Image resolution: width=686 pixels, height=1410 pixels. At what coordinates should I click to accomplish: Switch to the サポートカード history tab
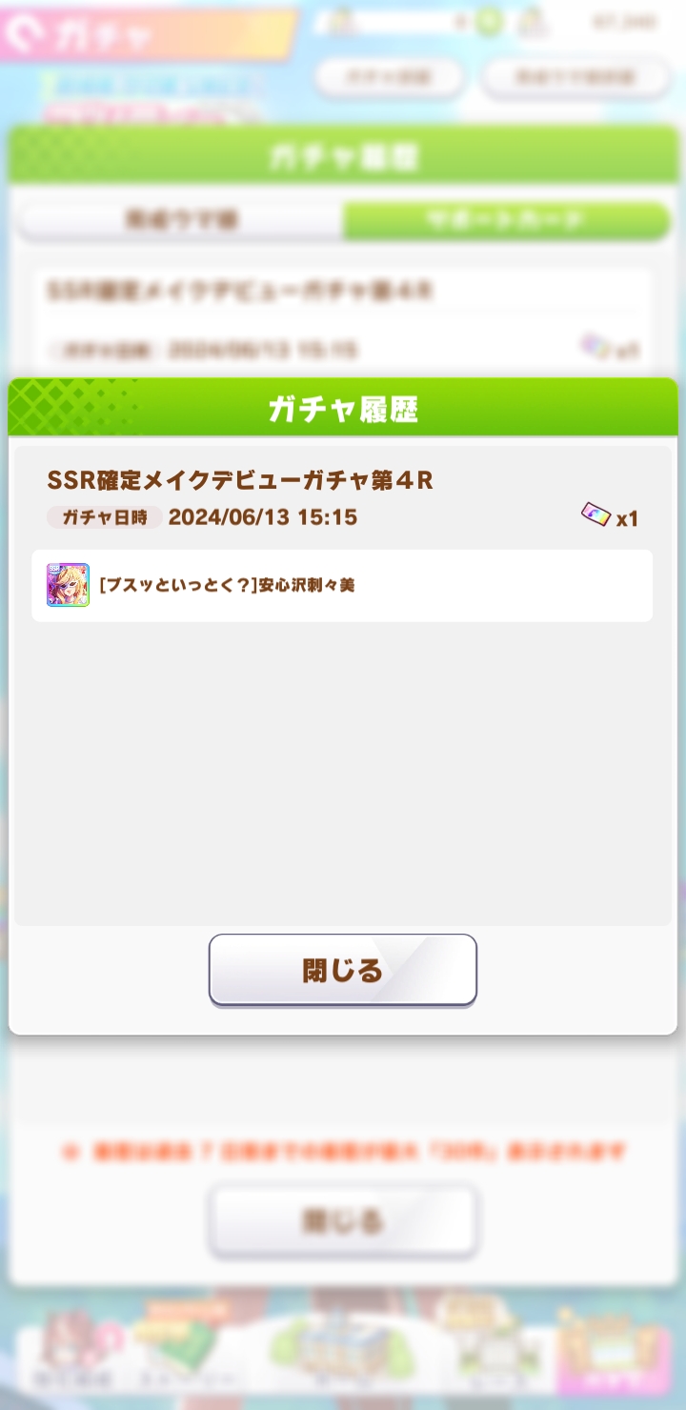[x=506, y=221]
